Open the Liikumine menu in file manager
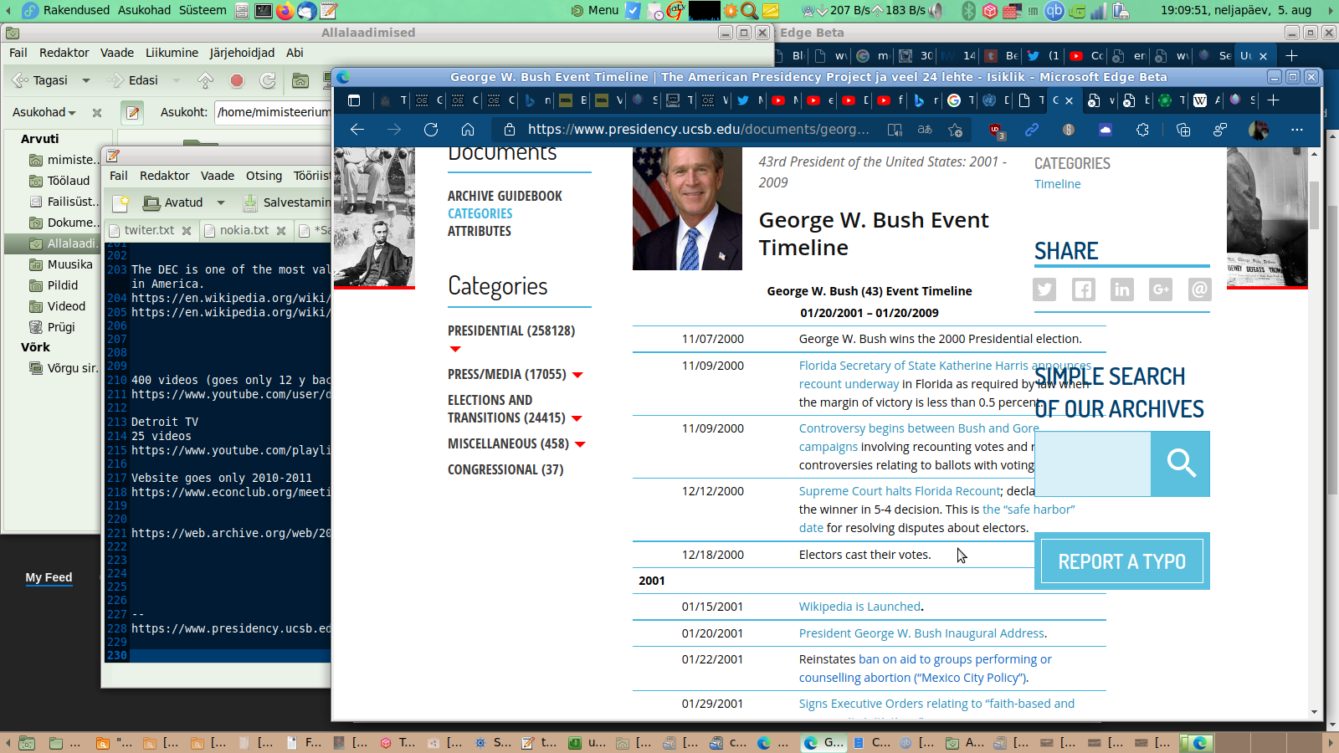 pos(172,53)
